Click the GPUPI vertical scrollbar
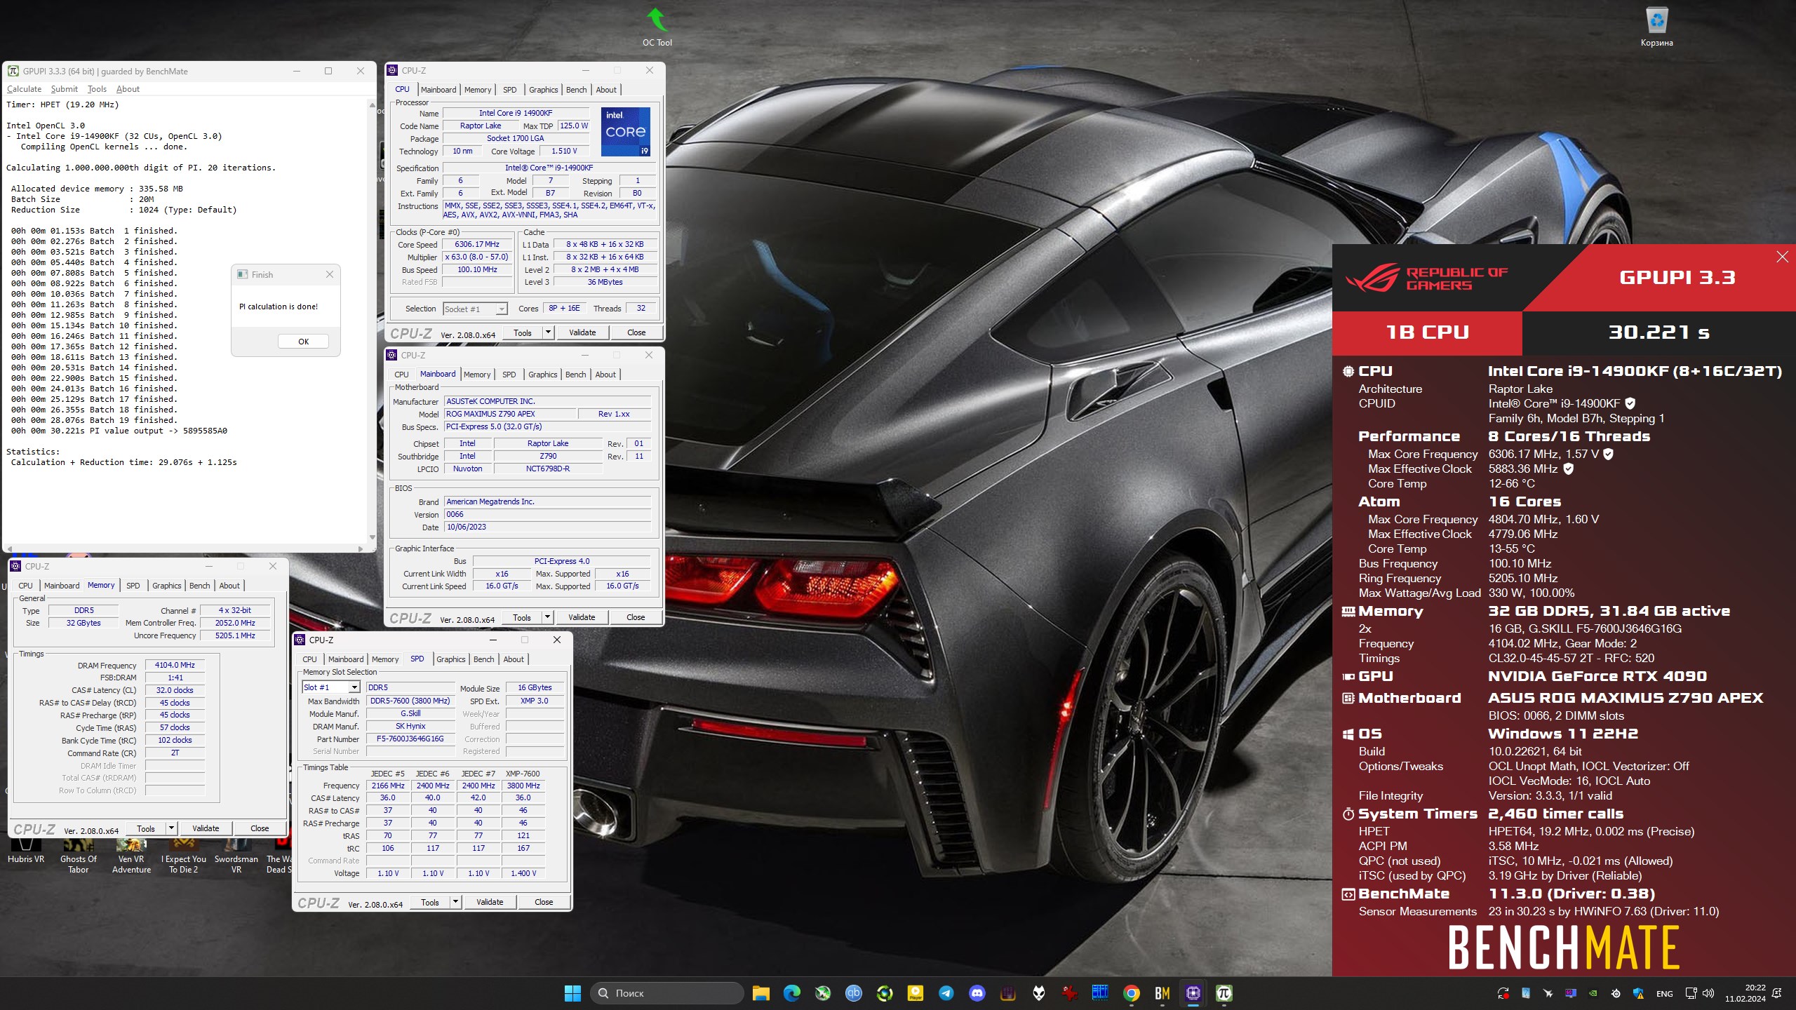Screen dimensions: 1796x1010 click(371, 321)
